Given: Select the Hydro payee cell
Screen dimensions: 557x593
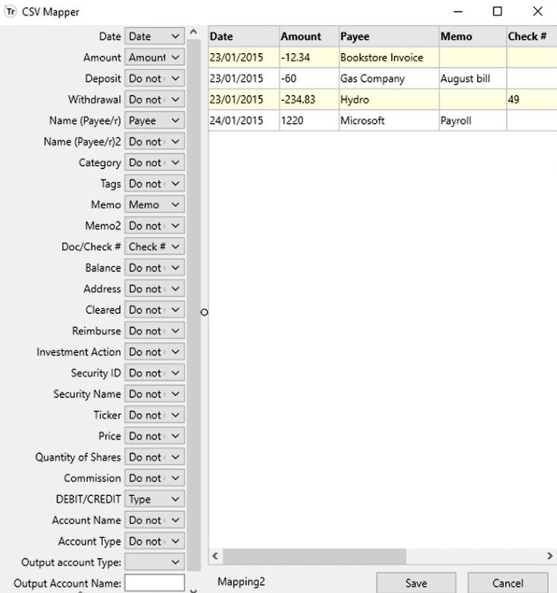Looking at the screenshot, I should click(389, 100).
